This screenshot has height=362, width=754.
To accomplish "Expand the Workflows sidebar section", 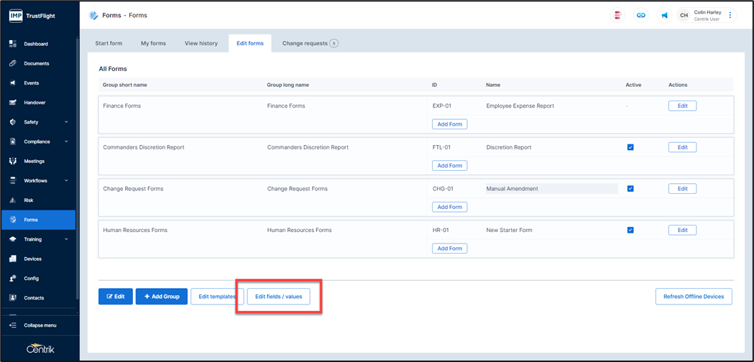I will click(66, 181).
